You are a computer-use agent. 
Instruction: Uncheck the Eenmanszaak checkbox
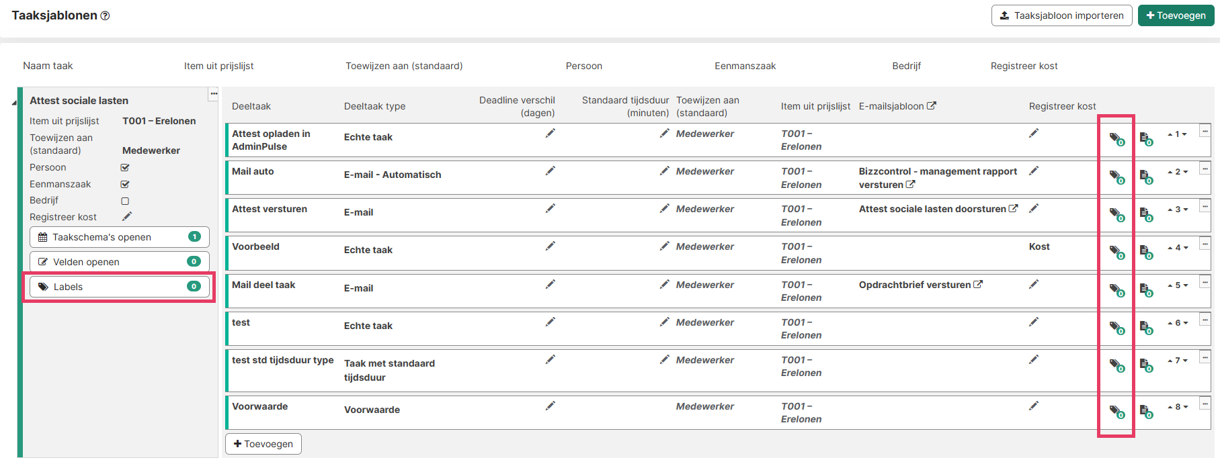coord(125,184)
